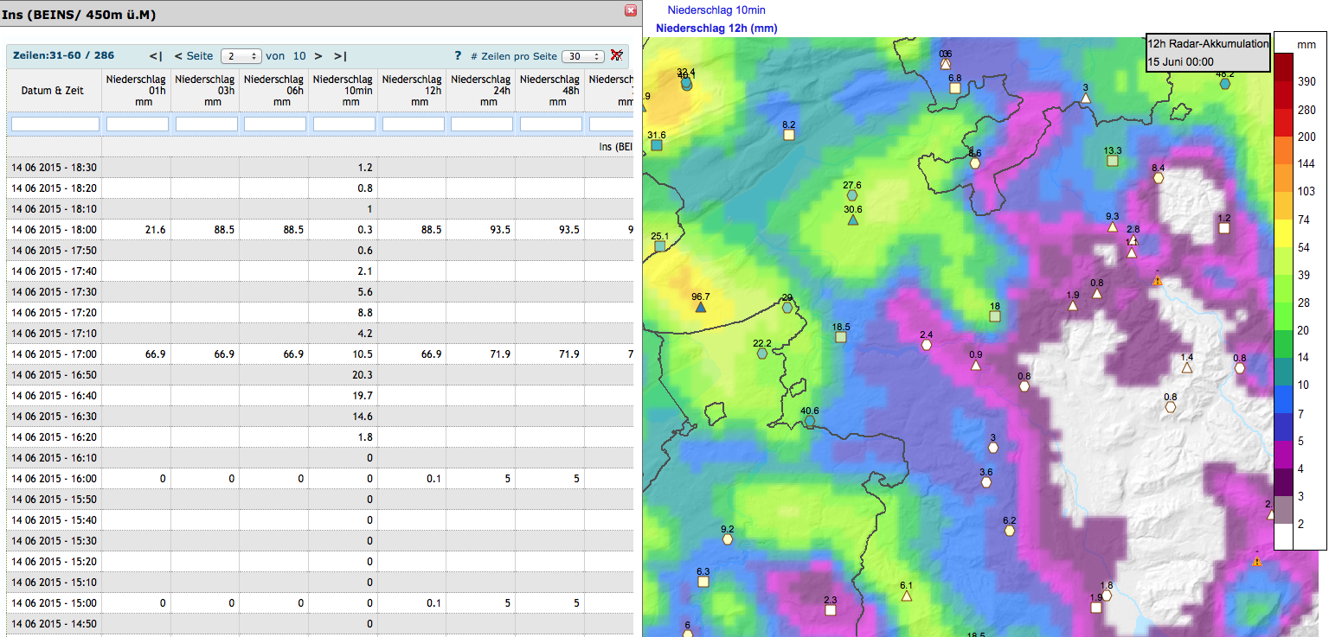Advance to the next table page
The image size is (1329, 637).
coord(318,56)
